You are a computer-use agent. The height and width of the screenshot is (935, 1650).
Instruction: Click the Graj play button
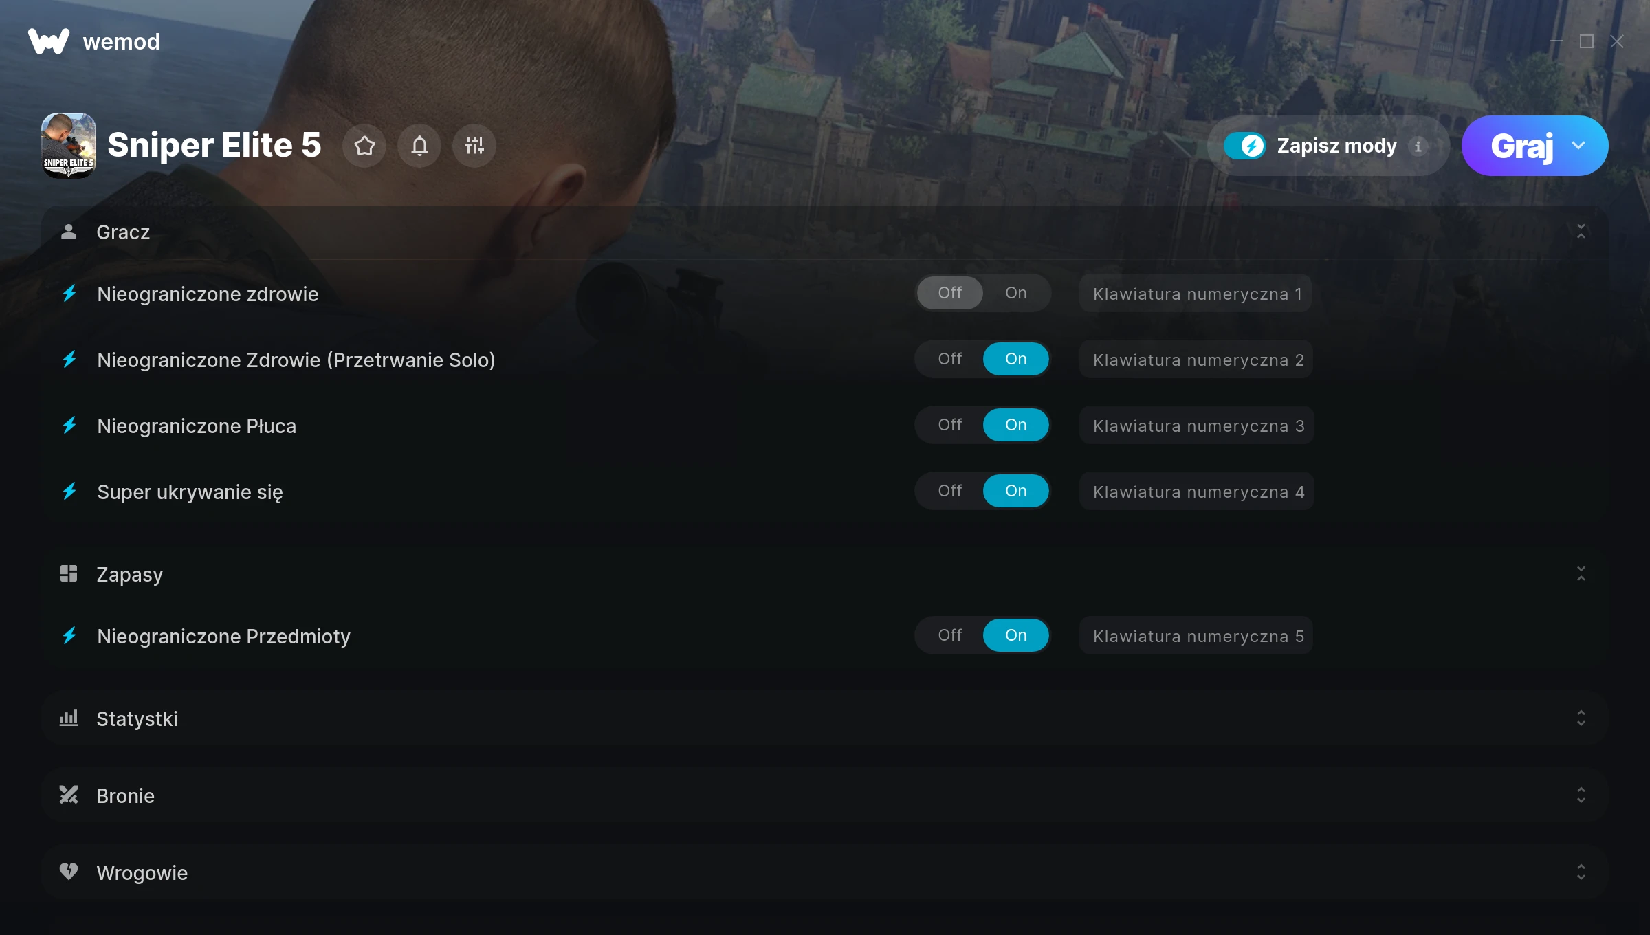pyautogui.click(x=1521, y=146)
